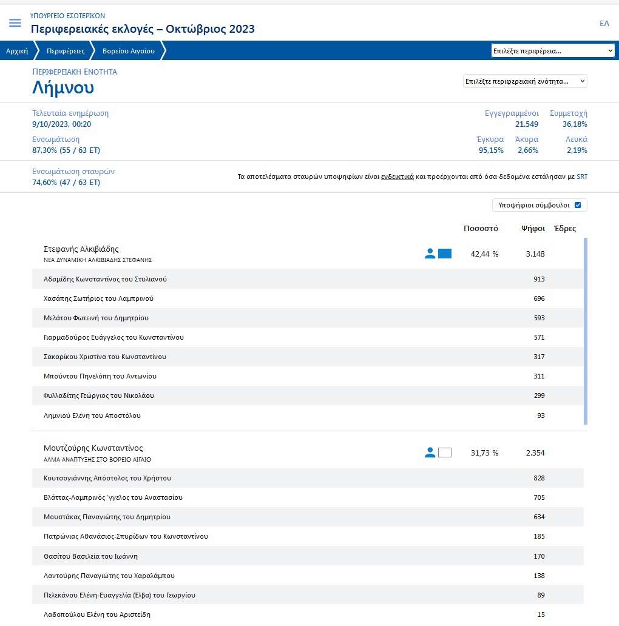Select candidate row Κουτσογιάννης Απόστολος του Χρήστου
Image resolution: width=619 pixels, height=626 pixels.
(107, 478)
